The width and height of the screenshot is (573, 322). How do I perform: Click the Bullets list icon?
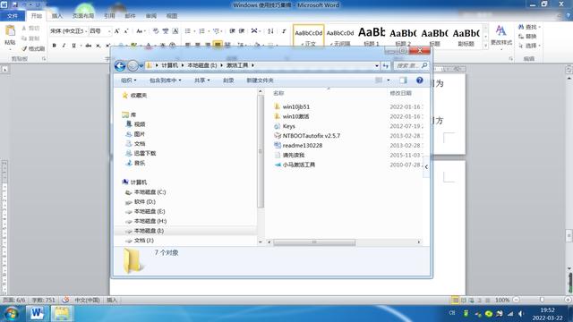pos(189,31)
